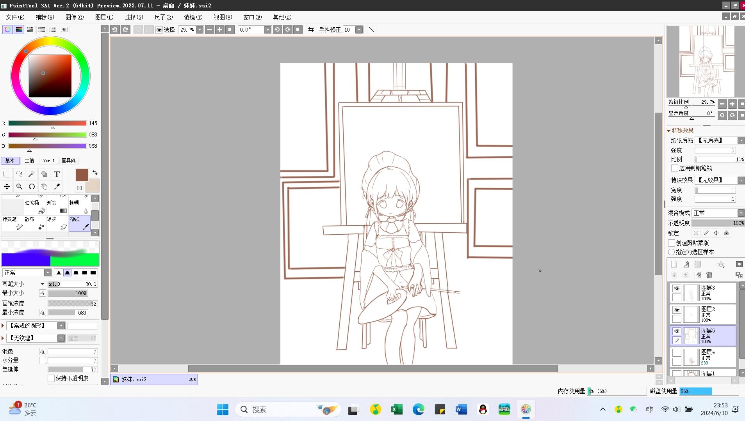The width and height of the screenshot is (745, 421).
Task: Open the 【常规的圆形】 brush shape dropdown
Action: (61, 325)
